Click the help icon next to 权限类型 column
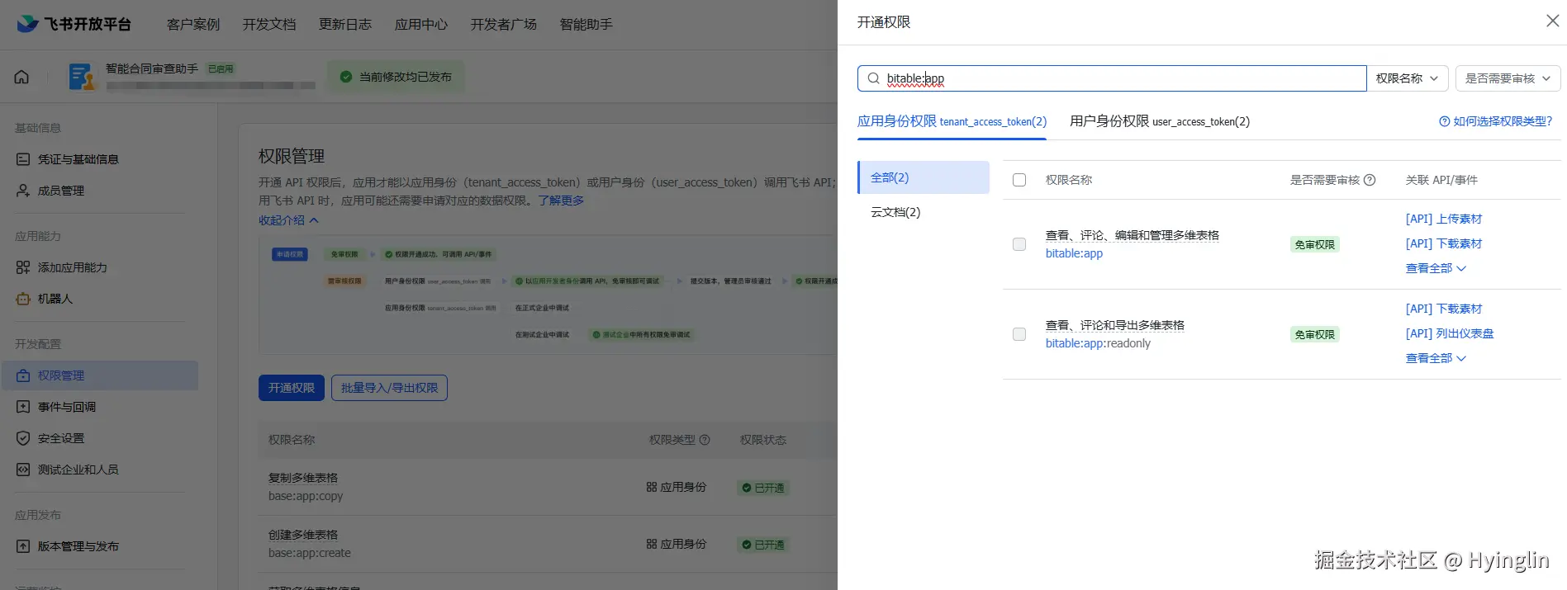1567x590 pixels. pos(705,440)
